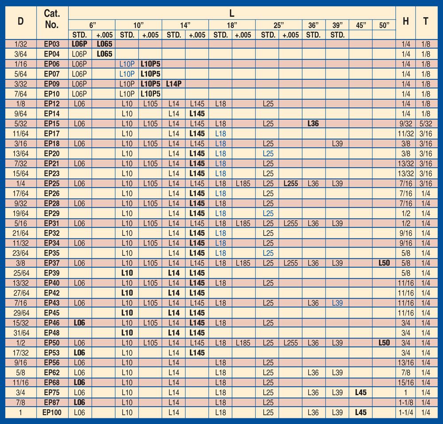Screen dimensions: 443x424
Task: Click the 1-1/8 value in EP87 row
Action: tap(405, 403)
